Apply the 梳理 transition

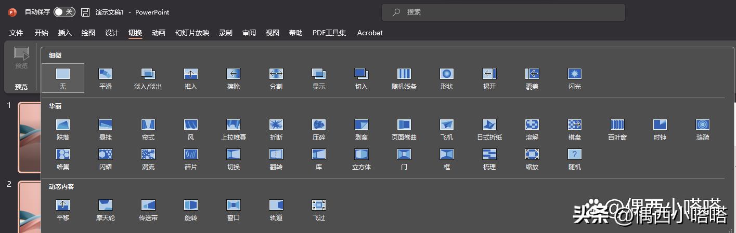pos(489,159)
